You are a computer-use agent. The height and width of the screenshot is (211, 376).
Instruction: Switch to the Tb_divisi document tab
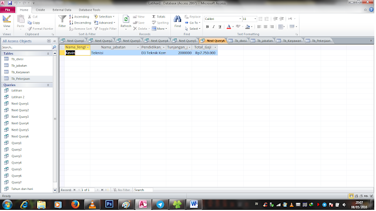click(238, 40)
